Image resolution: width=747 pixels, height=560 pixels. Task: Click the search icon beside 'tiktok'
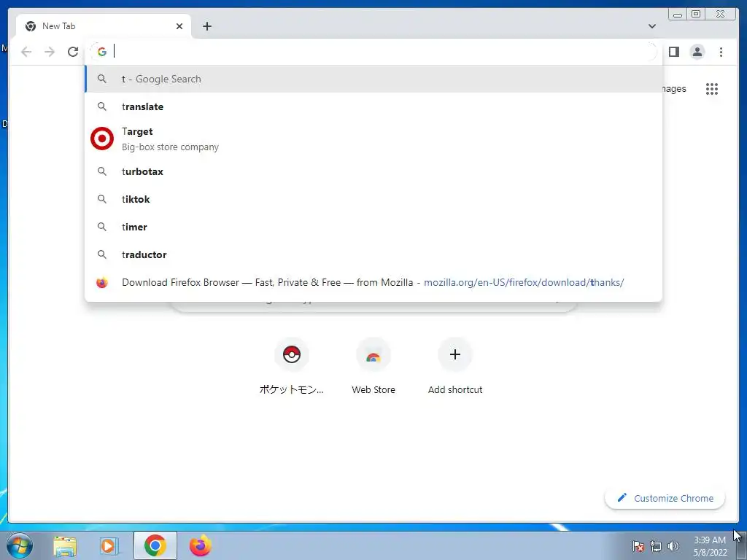[102, 199]
